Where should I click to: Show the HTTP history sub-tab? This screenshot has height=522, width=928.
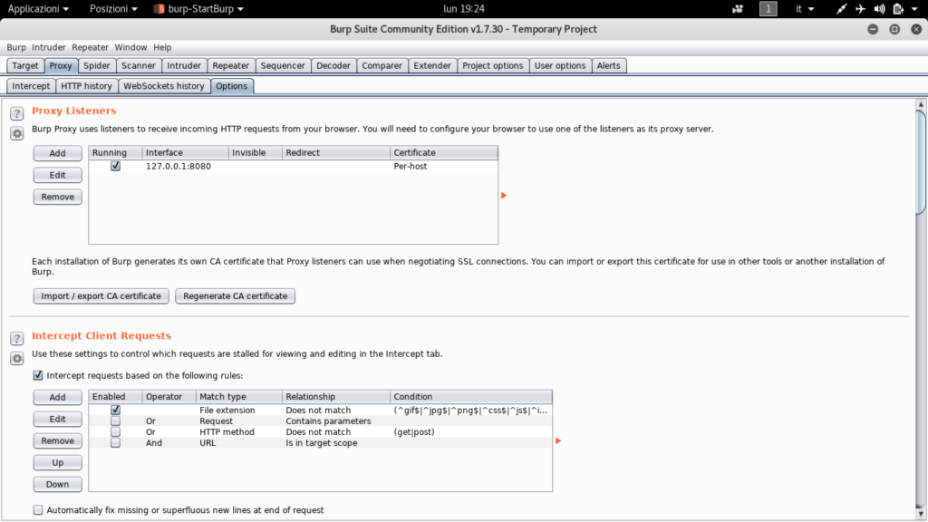click(86, 86)
